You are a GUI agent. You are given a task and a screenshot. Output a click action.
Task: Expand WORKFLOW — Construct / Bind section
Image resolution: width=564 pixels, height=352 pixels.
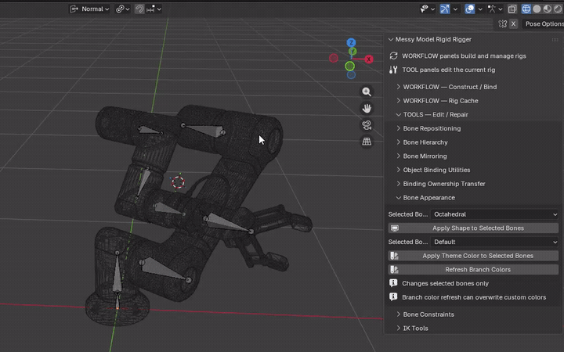[398, 87]
